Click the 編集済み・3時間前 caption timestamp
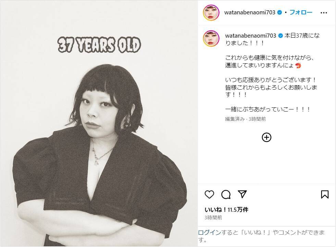The image size is (336, 247). 245,119
